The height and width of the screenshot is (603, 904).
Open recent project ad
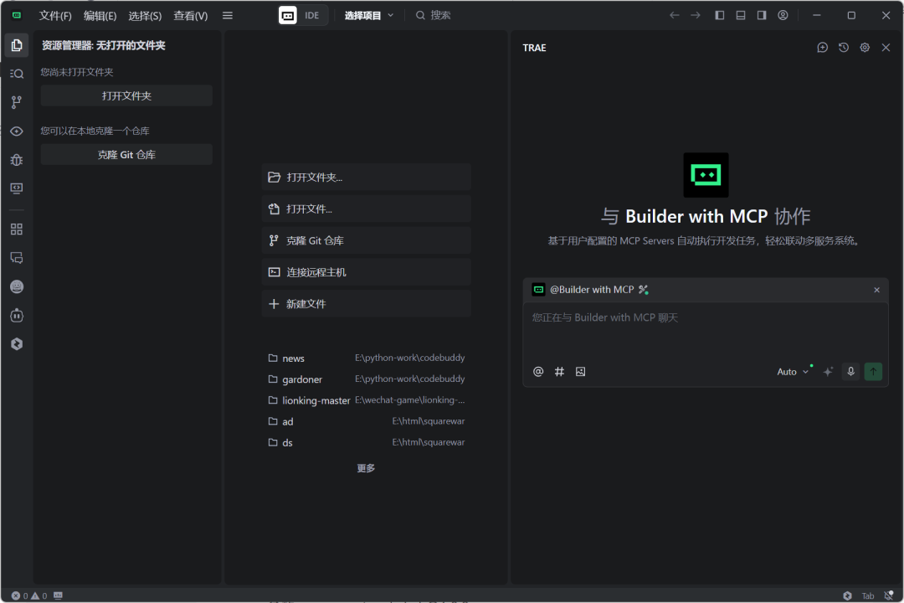tap(366, 422)
